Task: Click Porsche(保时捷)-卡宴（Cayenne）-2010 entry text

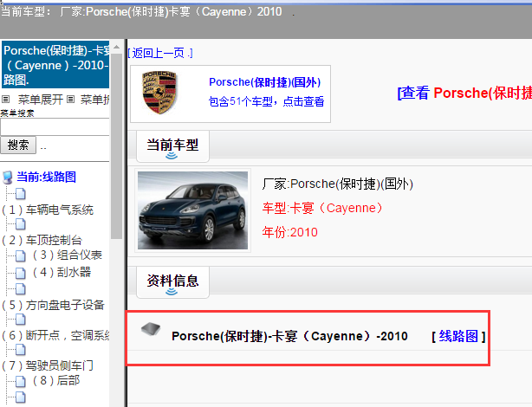Action: pyautogui.click(x=289, y=336)
